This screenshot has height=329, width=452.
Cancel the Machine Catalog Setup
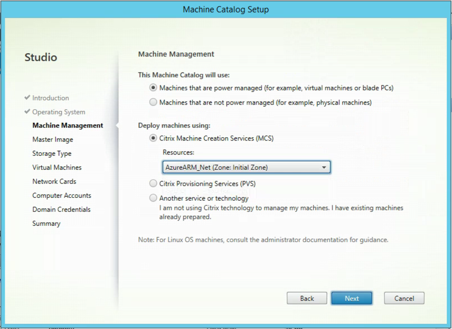[x=404, y=298]
